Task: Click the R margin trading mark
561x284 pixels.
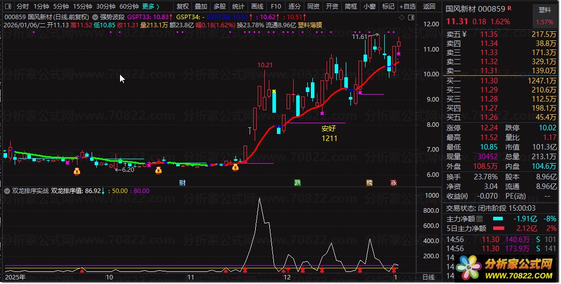Action: (509, 8)
